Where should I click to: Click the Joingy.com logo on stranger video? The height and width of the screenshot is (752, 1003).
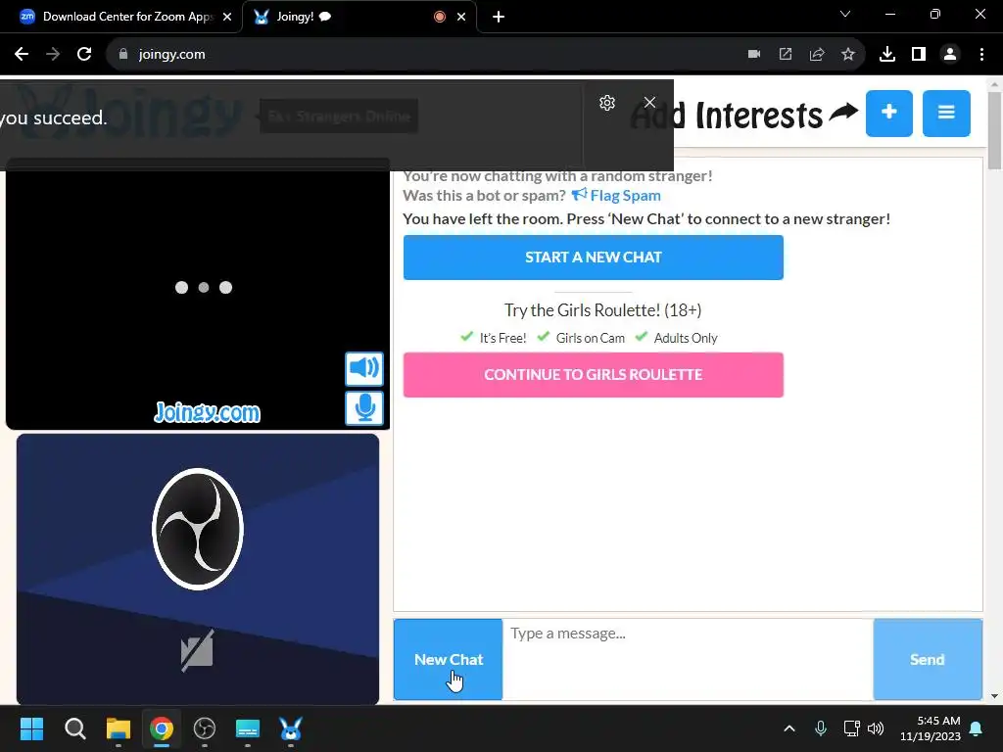(208, 412)
